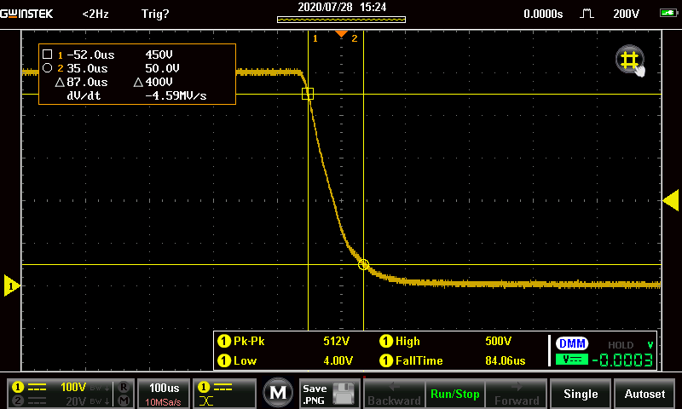Click the memory bar waveform overview
This screenshot has width=682, height=409.
click(342, 19)
